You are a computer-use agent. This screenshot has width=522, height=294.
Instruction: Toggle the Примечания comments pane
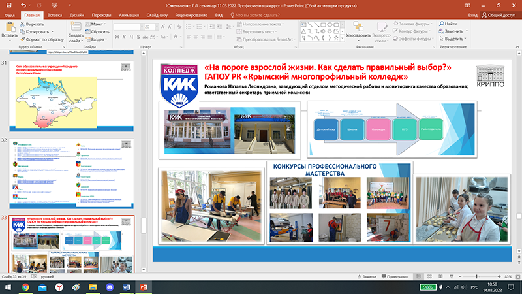(x=395, y=276)
